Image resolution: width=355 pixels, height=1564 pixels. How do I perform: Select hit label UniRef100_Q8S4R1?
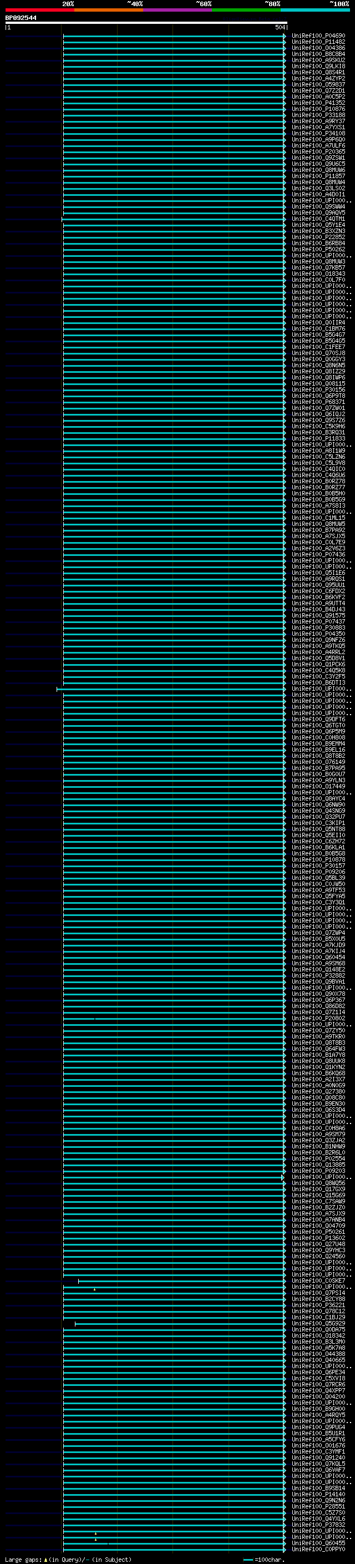point(318,72)
